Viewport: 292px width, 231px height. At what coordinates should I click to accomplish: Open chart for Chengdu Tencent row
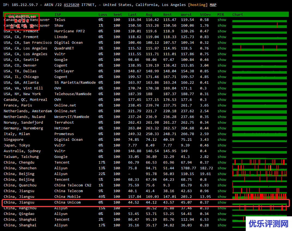tap(260, 162)
